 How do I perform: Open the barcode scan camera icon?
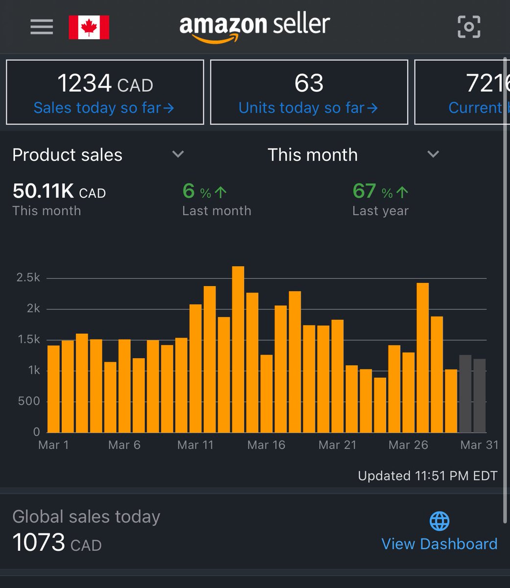click(x=469, y=27)
